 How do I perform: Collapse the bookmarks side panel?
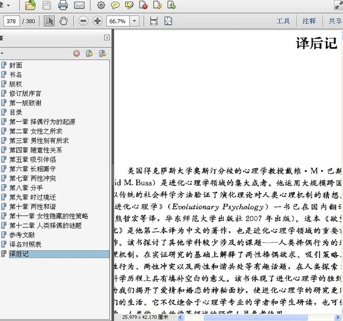[x=106, y=38]
